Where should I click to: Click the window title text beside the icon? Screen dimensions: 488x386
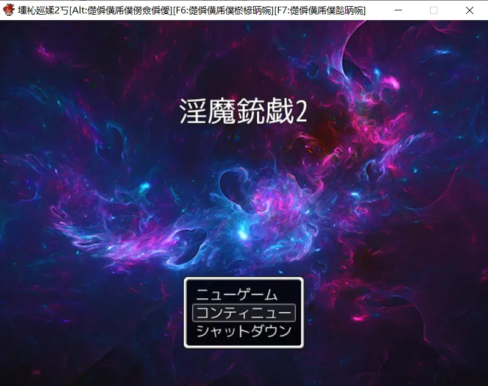43,10
